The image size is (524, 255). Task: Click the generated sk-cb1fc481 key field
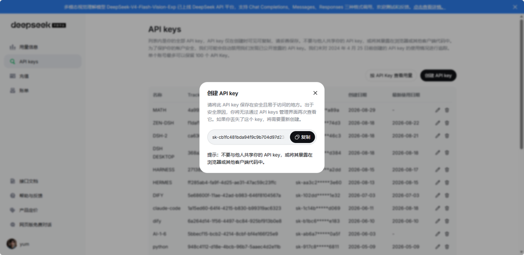(248, 137)
